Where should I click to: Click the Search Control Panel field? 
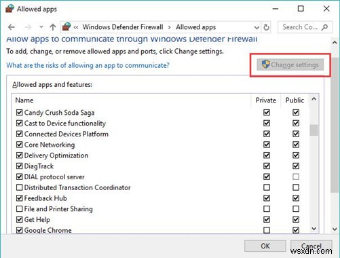[305, 27]
